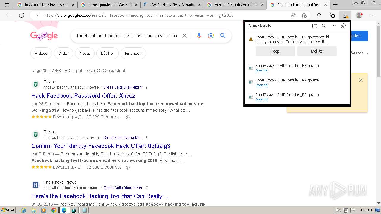Open more options in Downloads panel
The height and width of the screenshot is (214, 381).
[x=334, y=26]
